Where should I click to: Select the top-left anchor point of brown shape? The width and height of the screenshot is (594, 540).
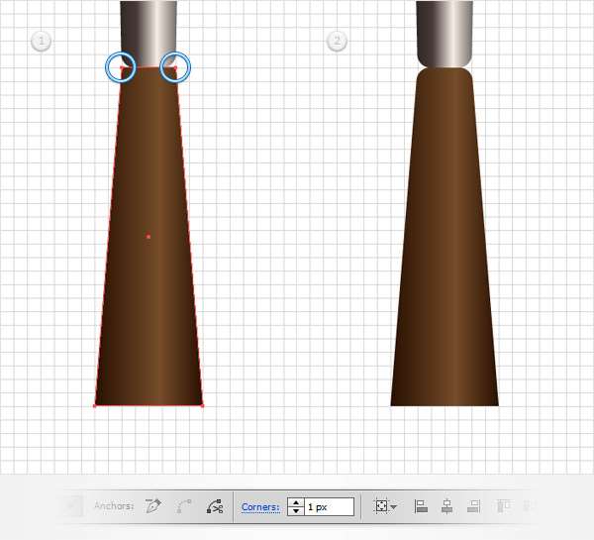pyautogui.click(x=122, y=68)
